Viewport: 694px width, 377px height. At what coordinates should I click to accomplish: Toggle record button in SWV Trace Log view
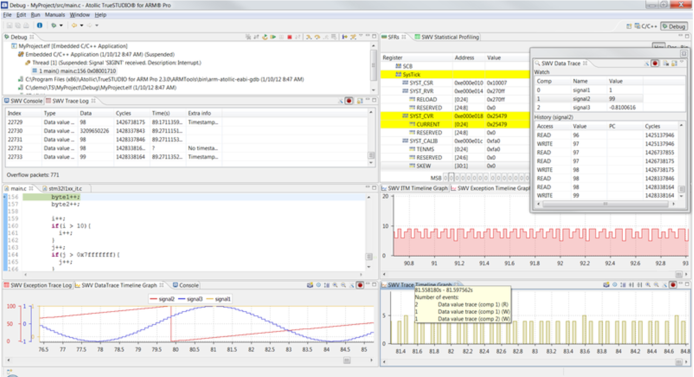(349, 101)
